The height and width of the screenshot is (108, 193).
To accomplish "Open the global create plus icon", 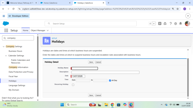I will [x=160, y=23].
